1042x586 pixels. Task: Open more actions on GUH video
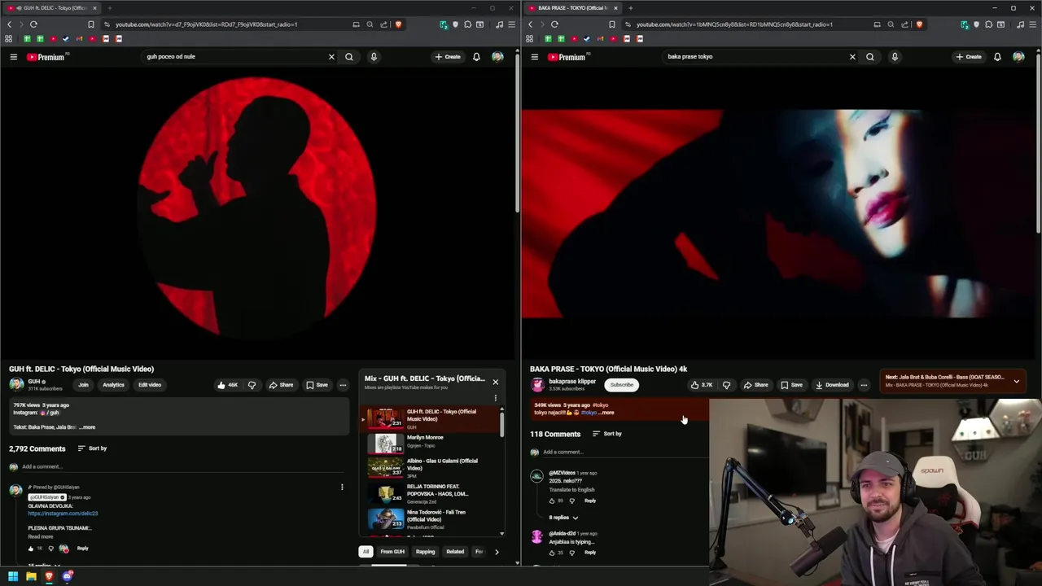343,385
